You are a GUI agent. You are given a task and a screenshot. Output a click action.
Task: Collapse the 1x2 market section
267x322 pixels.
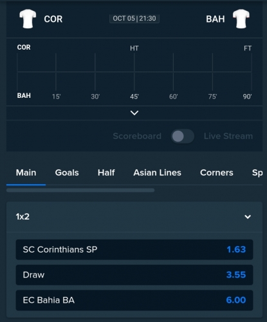pyautogui.click(x=248, y=217)
